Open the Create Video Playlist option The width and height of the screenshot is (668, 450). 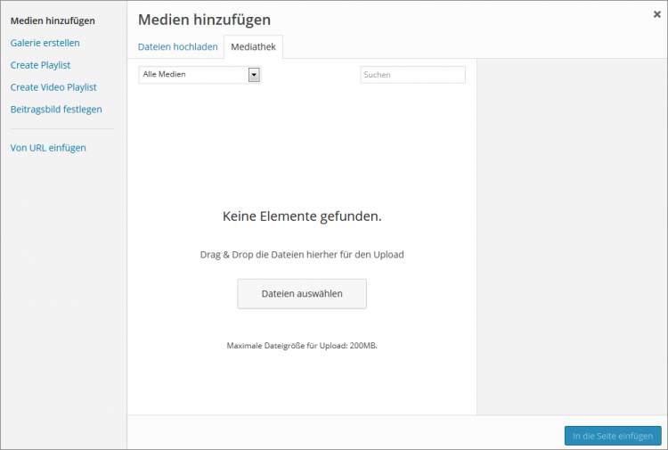click(x=53, y=87)
